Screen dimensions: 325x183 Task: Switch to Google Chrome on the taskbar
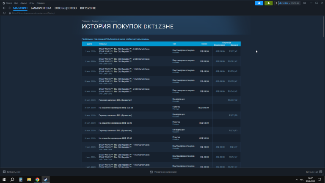pyautogui.click(x=37, y=180)
